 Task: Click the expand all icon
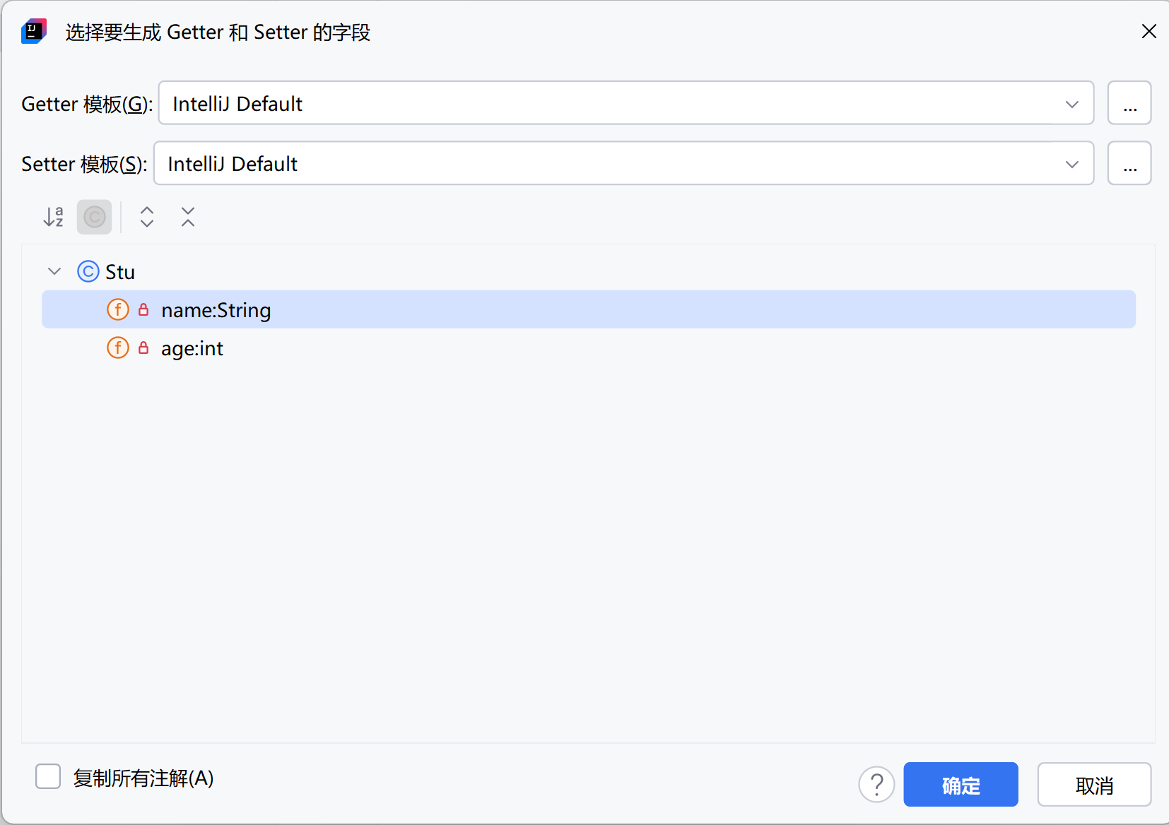coord(147,217)
